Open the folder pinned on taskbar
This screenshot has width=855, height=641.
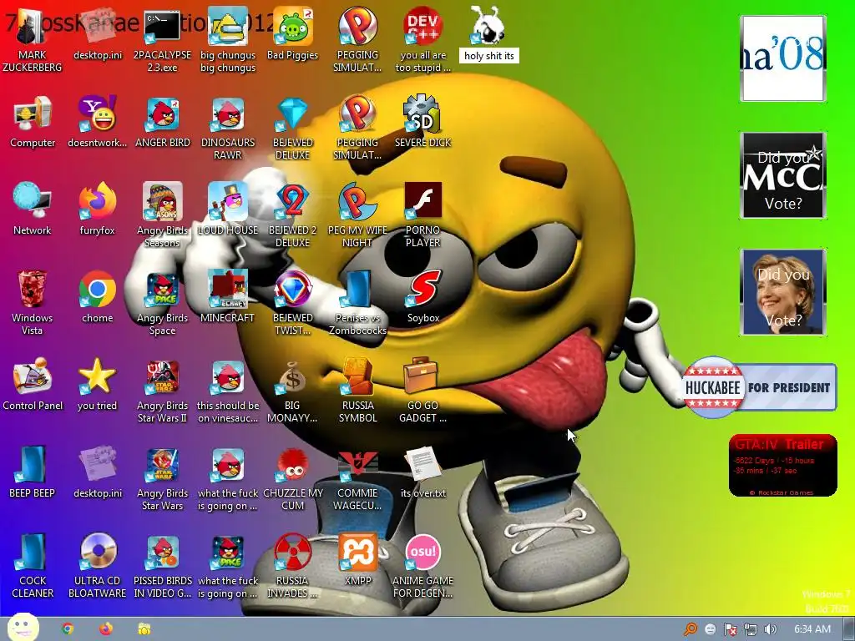click(144, 629)
